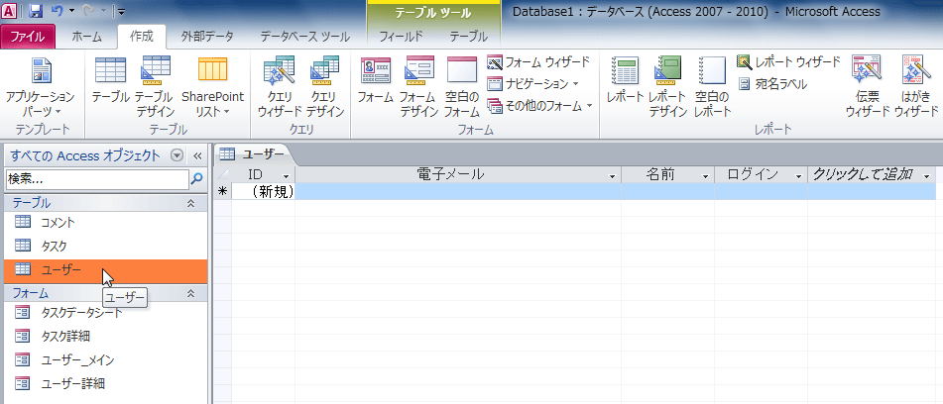943x404 pixels.
Task: Launch the Query Wizard (クエリ ウィザード)
Action: pyautogui.click(x=280, y=87)
